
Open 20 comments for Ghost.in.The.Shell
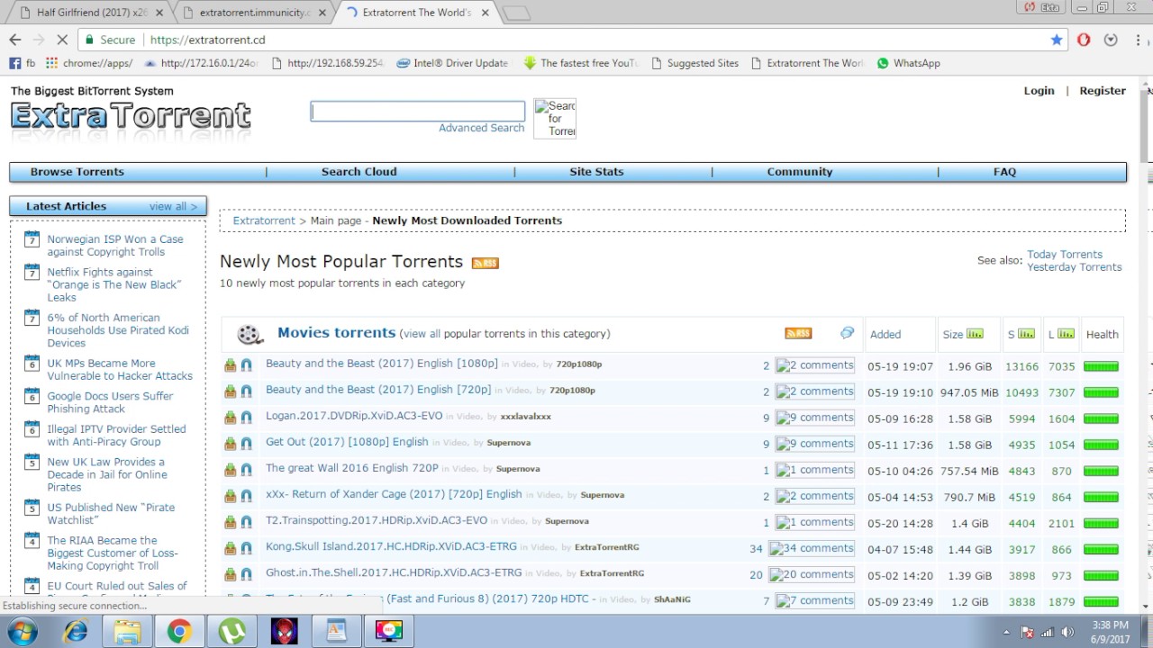[812, 574]
